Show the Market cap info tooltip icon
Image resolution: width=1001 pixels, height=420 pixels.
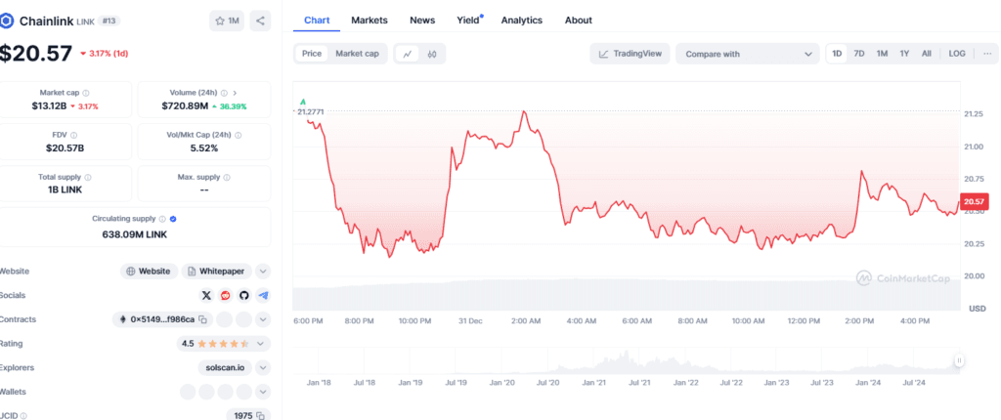tap(86, 93)
